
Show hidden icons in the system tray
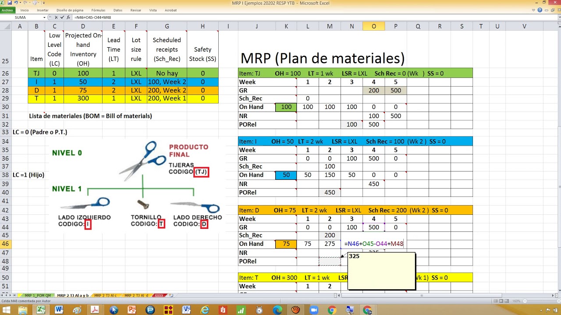(541, 310)
